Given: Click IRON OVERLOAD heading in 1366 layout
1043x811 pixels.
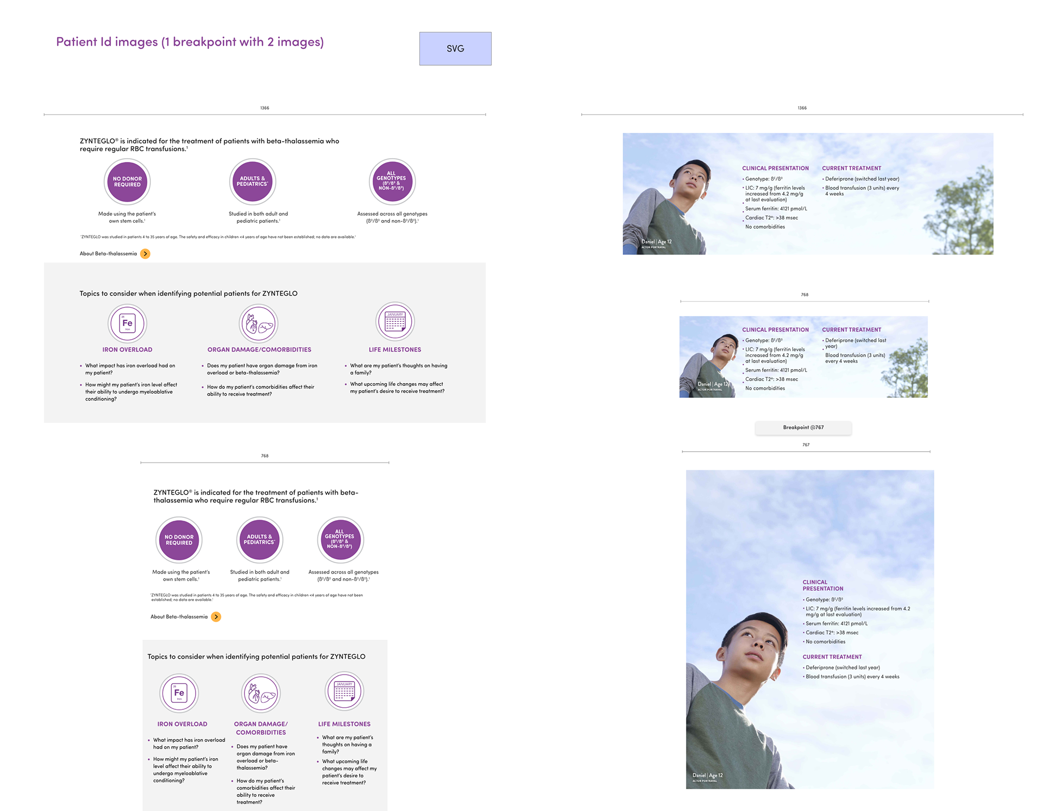Looking at the screenshot, I should (x=127, y=350).
